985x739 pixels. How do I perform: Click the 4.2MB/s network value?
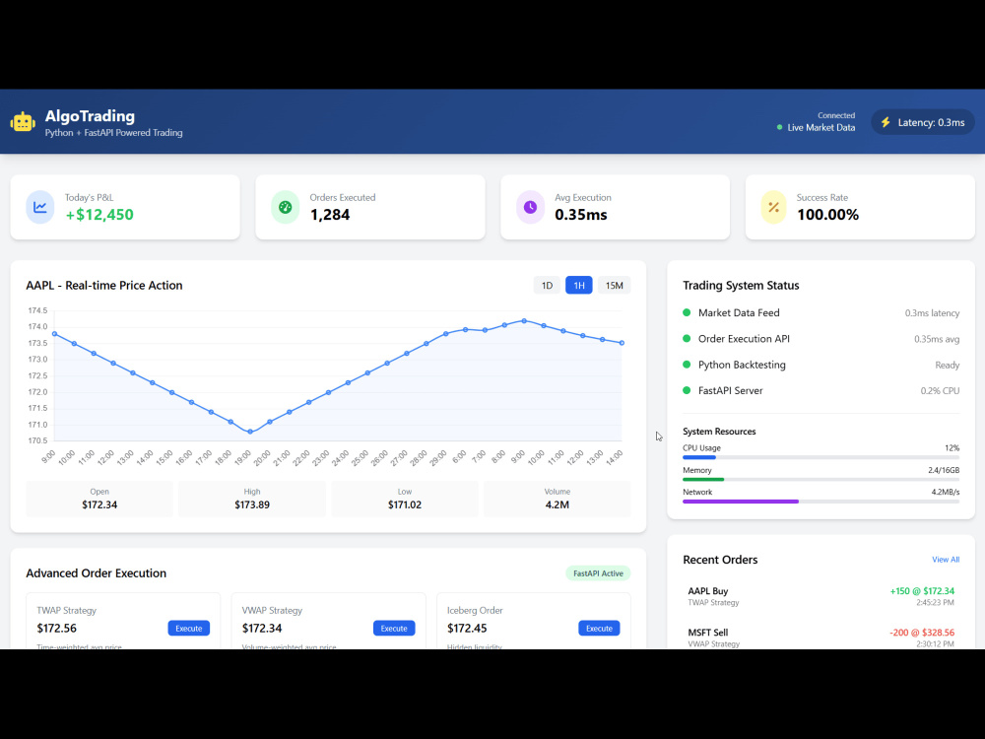(x=946, y=492)
